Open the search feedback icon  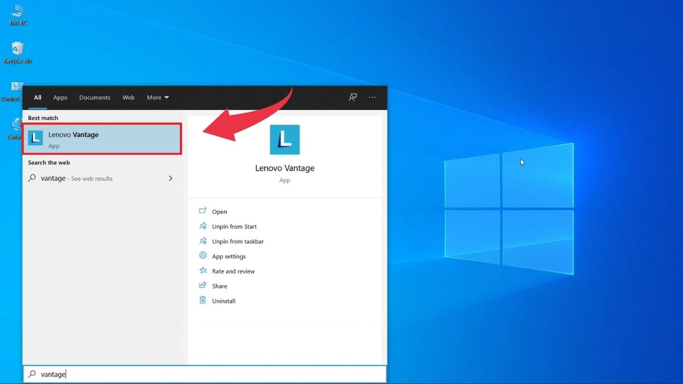[x=353, y=97]
